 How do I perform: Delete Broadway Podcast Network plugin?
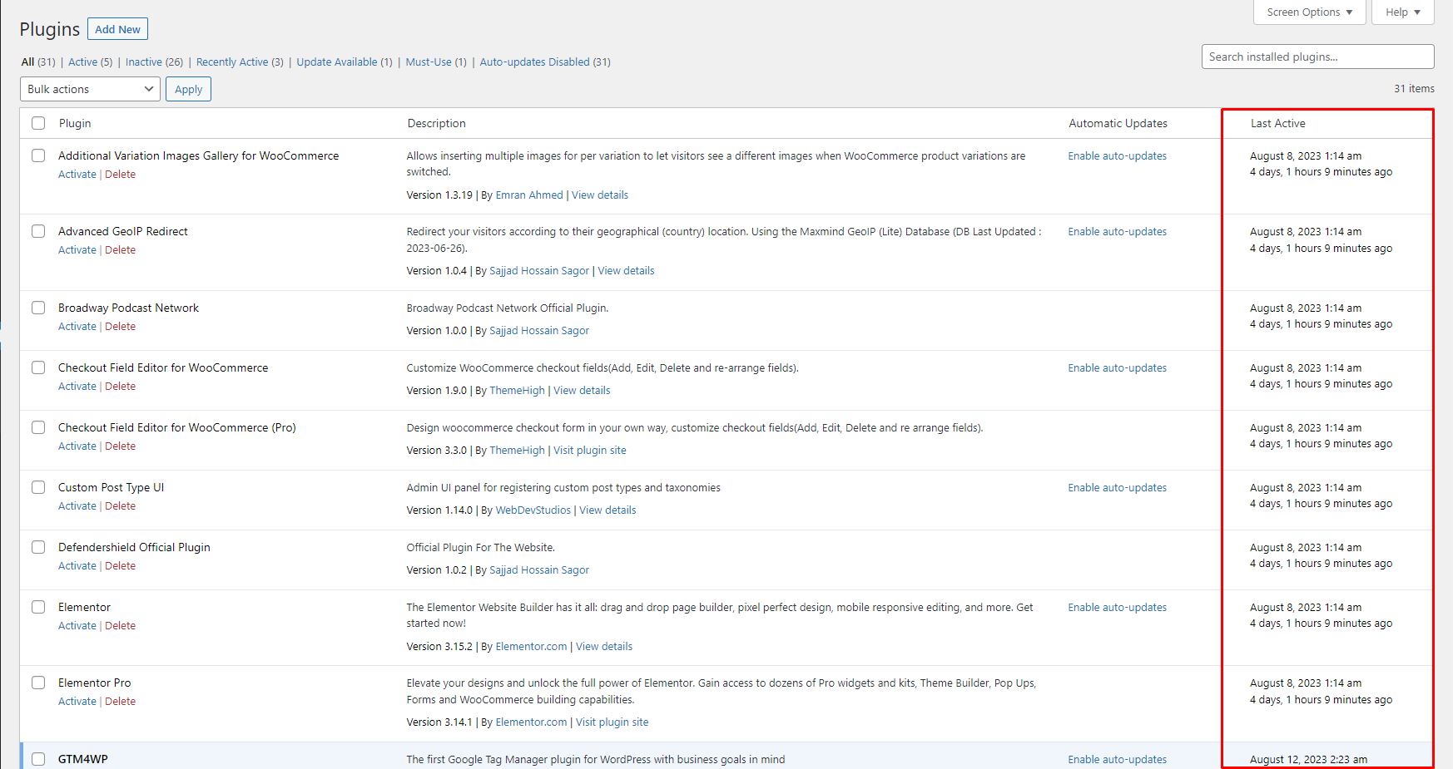[120, 327]
